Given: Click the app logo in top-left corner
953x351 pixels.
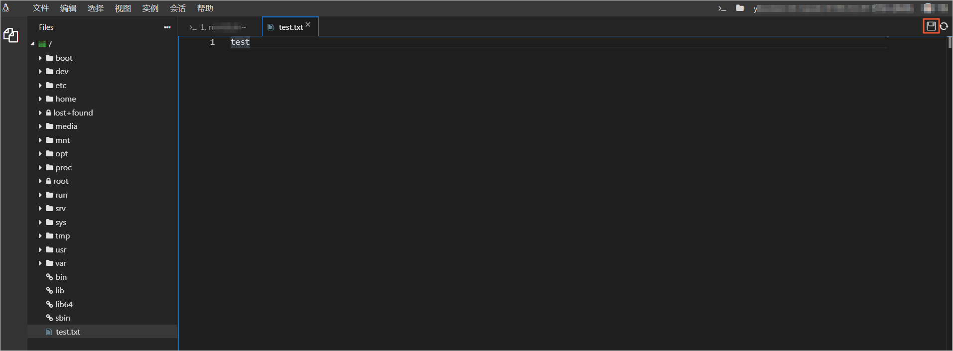Looking at the screenshot, I should pyautogui.click(x=6, y=8).
